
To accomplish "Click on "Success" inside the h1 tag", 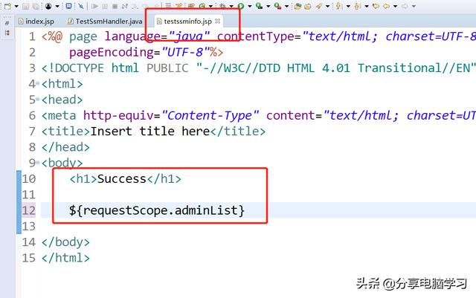I will tap(122, 179).
